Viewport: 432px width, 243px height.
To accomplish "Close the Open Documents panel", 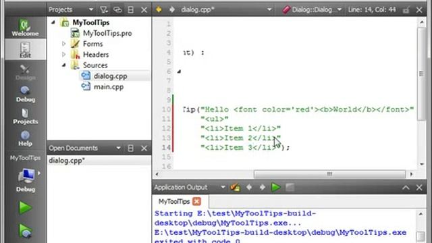I will (x=144, y=148).
